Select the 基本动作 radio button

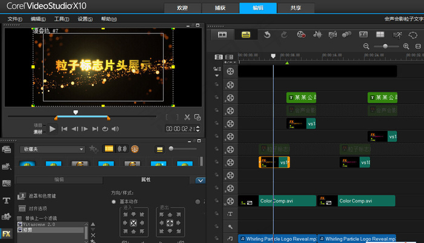point(113,201)
